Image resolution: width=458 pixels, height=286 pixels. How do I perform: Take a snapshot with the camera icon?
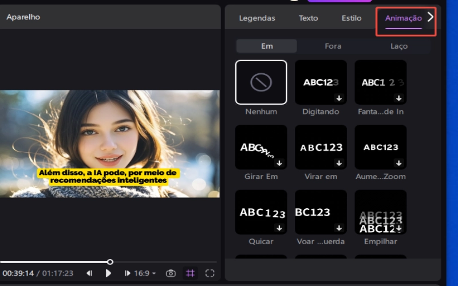pos(171,273)
